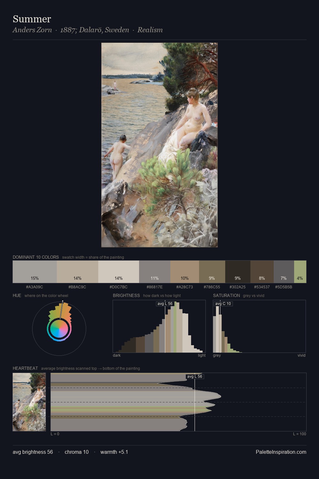319x479 pixels.
Task: Click the hex code text "#302A25"
Action: tap(238, 287)
